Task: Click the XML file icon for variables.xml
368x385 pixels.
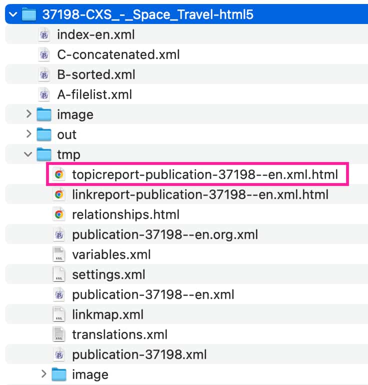Action: pos(59,254)
